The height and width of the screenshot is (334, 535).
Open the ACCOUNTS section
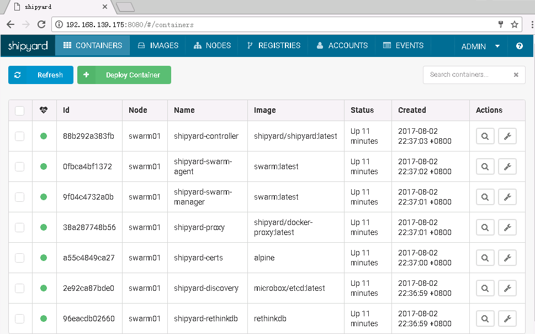click(342, 45)
